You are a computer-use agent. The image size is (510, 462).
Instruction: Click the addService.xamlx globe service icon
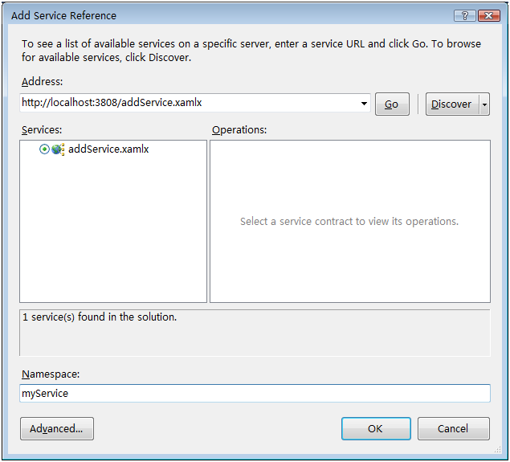[58, 149]
